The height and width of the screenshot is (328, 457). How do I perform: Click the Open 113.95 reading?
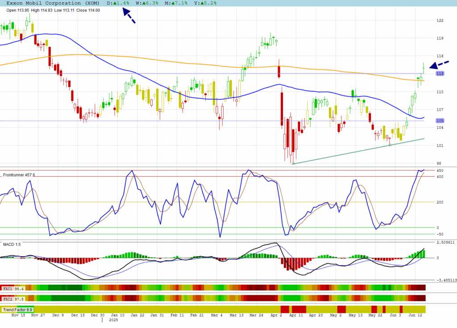click(17, 10)
